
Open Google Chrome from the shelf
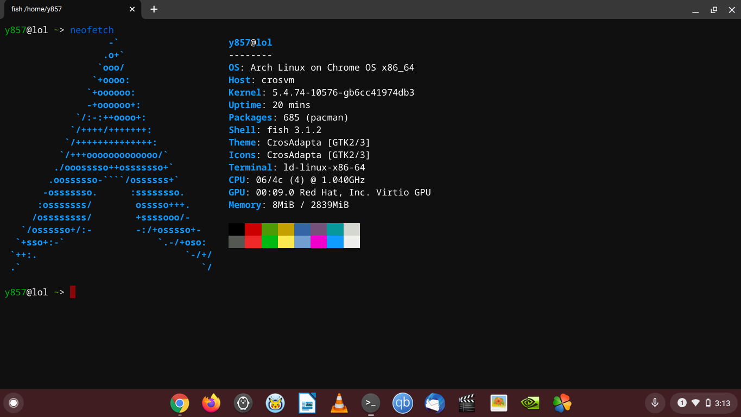pyautogui.click(x=180, y=403)
